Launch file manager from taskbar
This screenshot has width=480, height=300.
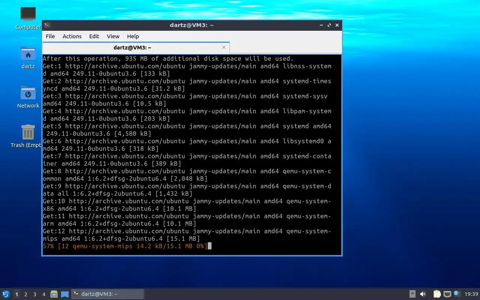click(54, 294)
